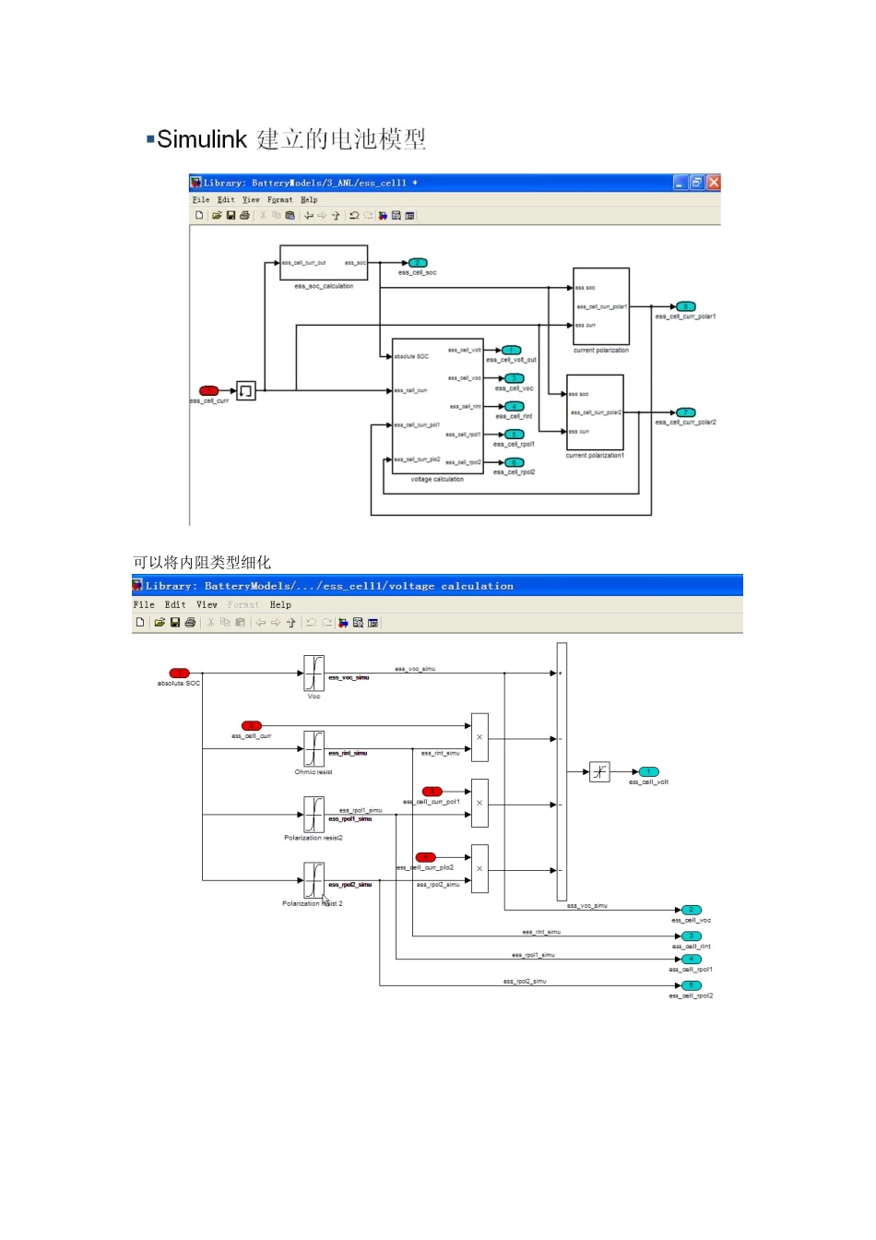Open File menu in ess_cell1 window
This screenshot has width=876, height=1240.
201,199
